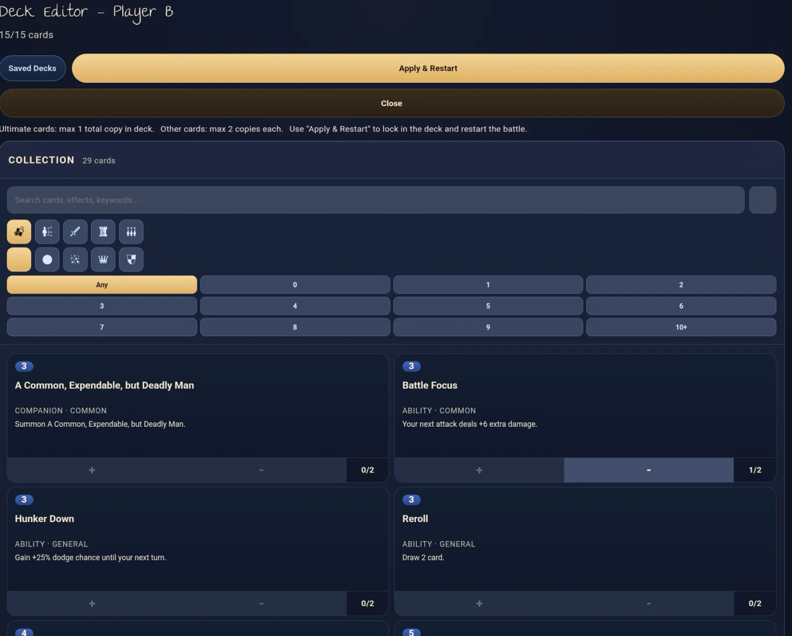Select the blank gold rarity filter button

(x=19, y=259)
